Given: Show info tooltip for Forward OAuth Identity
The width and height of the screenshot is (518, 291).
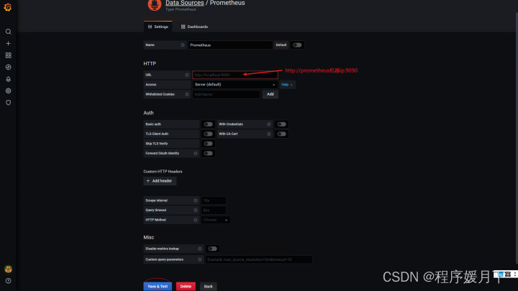Looking at the screenshot, I should pos(195,154).
